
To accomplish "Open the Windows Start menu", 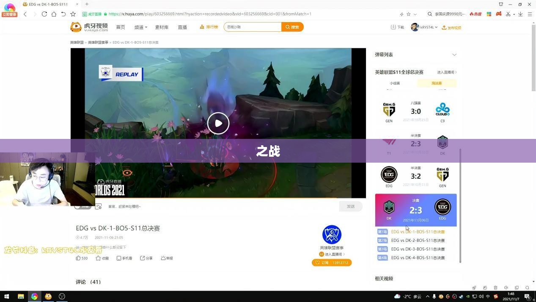I will (6, 296).
